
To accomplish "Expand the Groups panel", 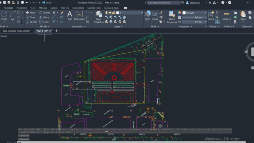I will (x=214, y=26).
